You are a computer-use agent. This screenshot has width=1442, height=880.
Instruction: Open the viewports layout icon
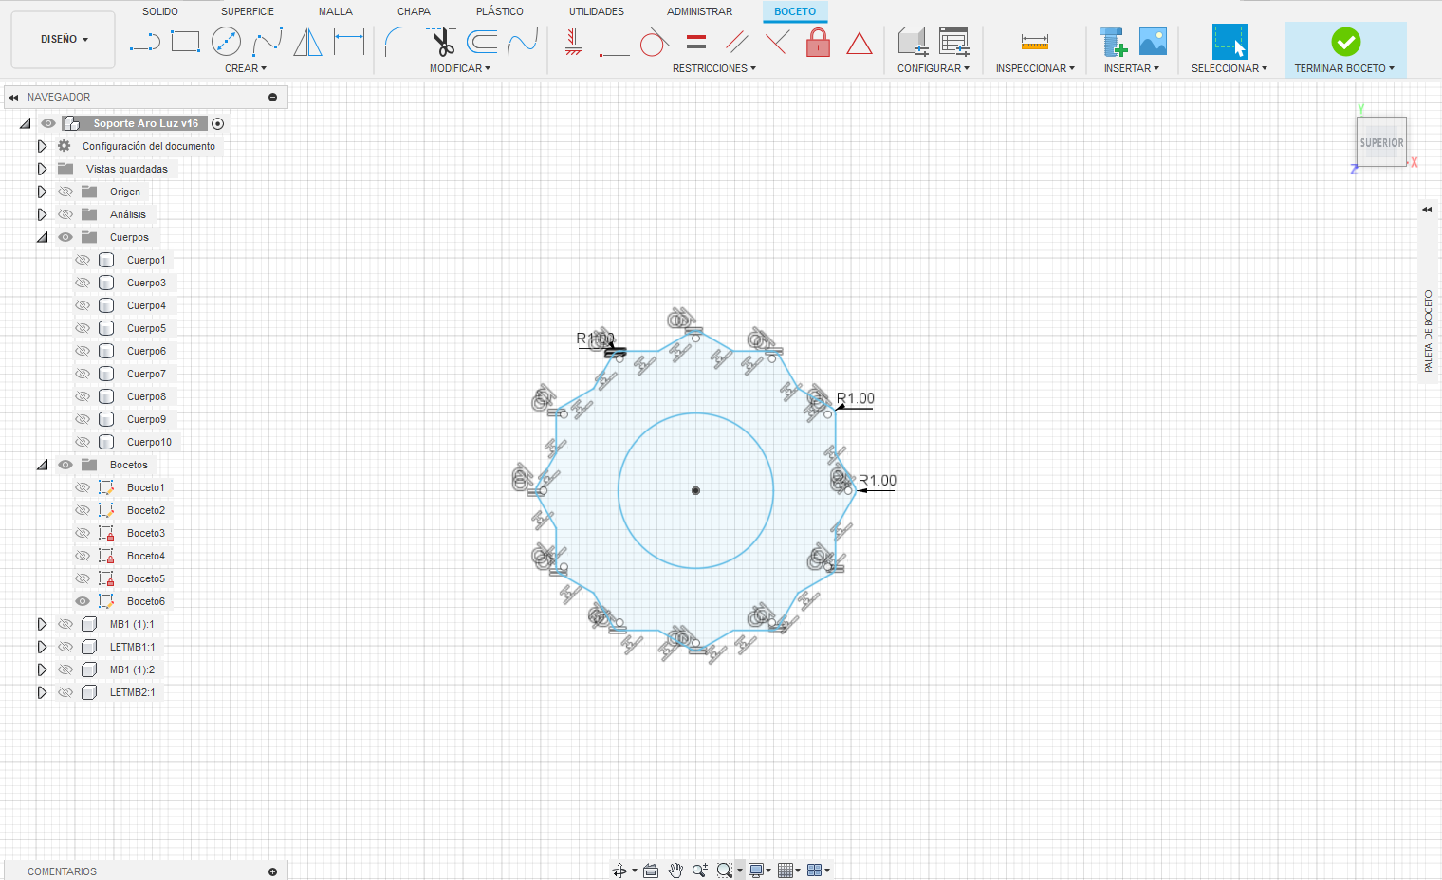[x=814, y=871]
